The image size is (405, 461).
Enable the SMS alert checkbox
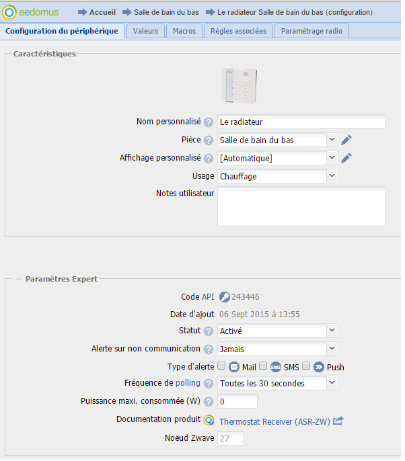click(x=263, y=366)
